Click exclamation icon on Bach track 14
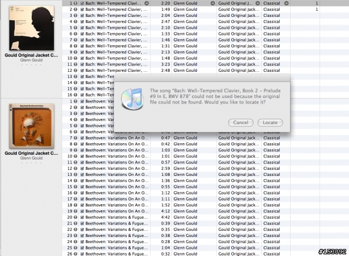 click(x=75, y=83)
